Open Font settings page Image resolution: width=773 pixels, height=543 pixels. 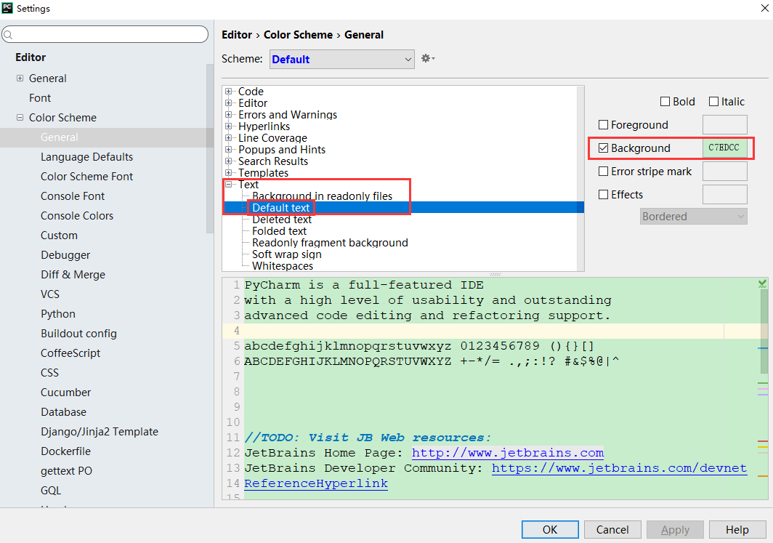click(40, 98)
